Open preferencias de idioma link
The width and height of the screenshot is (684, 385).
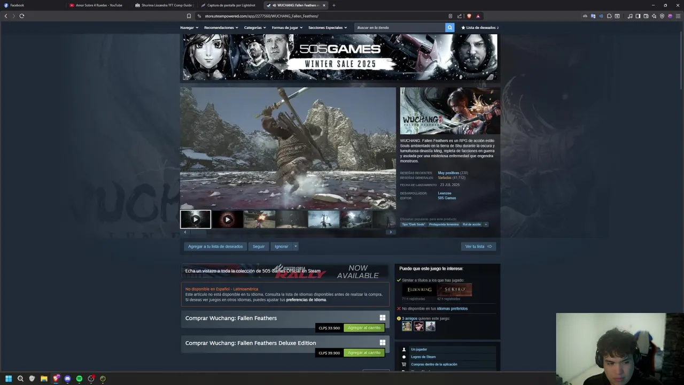306,299
